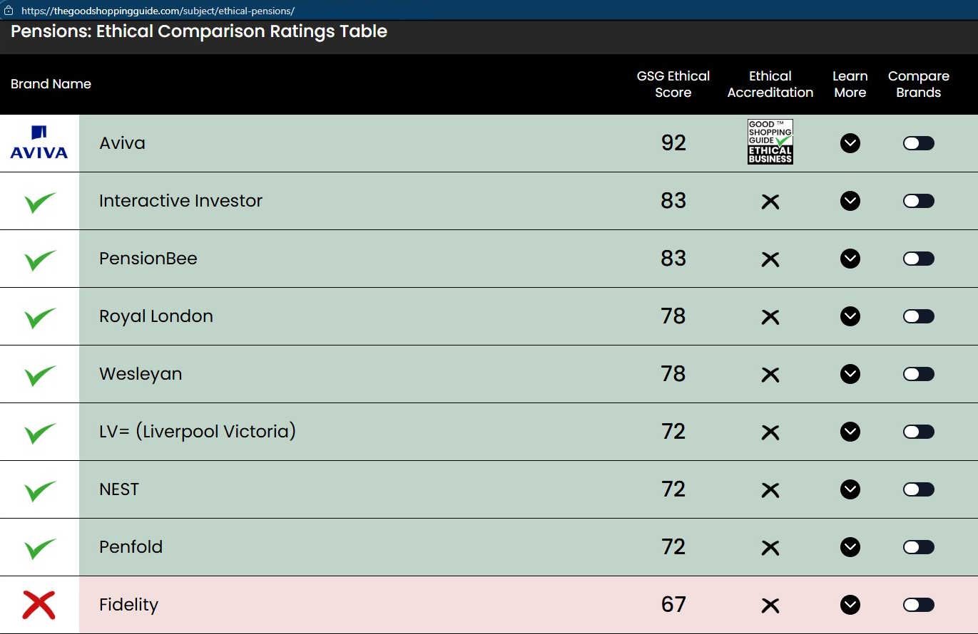Click the green checkmark beside Interactive Investor

(x=40, y=202)
